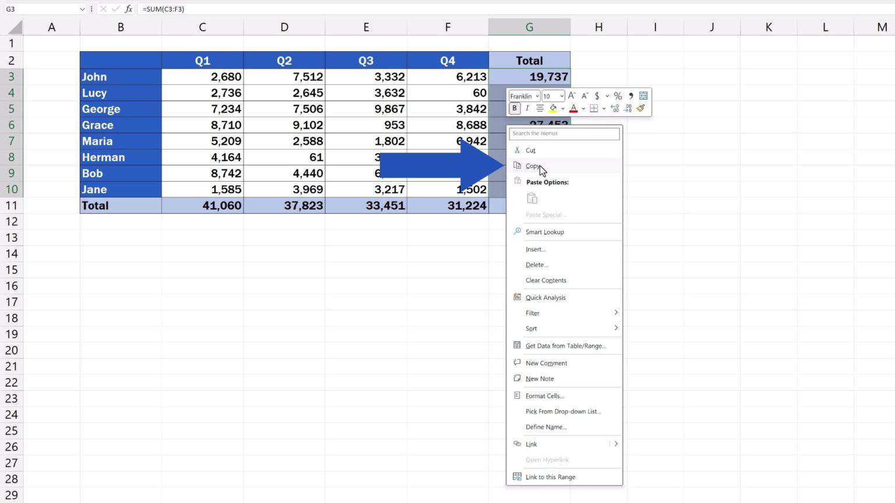The image size is (895, 503).
Task: Click Clear Contents in the context menu
Action: coord(545,280)
